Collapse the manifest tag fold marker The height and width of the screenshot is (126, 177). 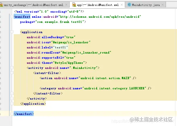[12, 17]
